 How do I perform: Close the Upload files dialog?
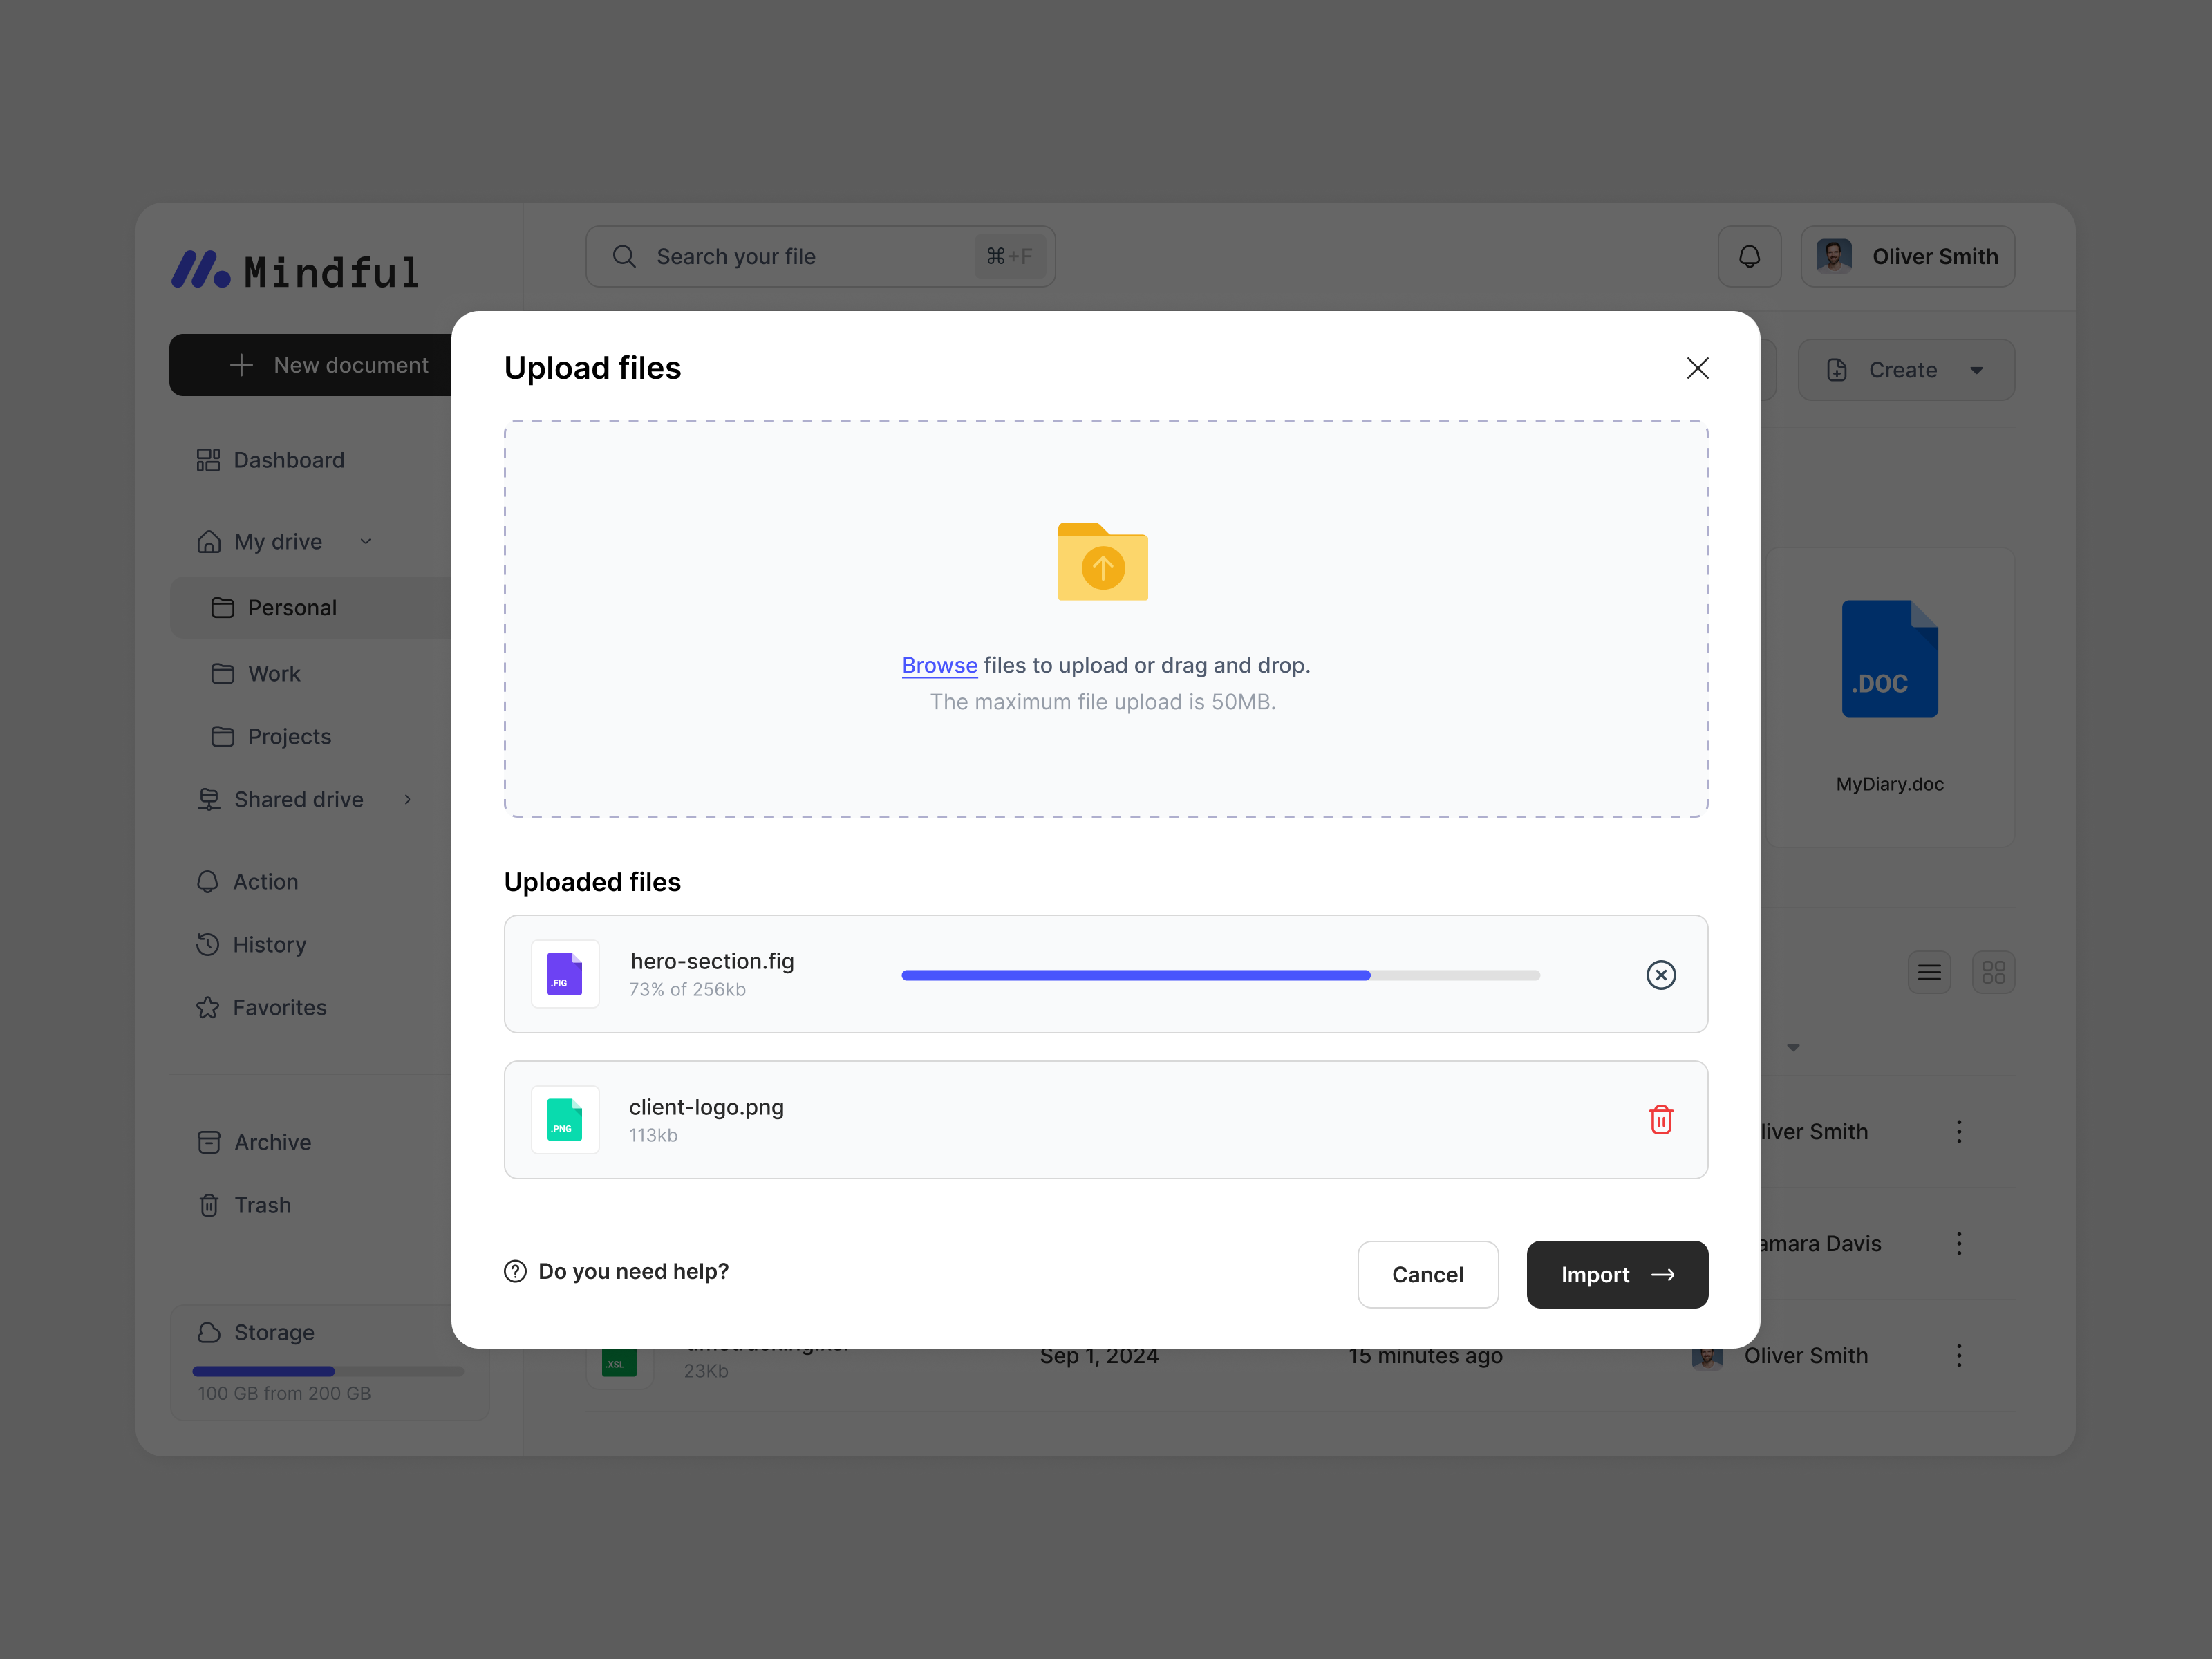(1697, 368)
